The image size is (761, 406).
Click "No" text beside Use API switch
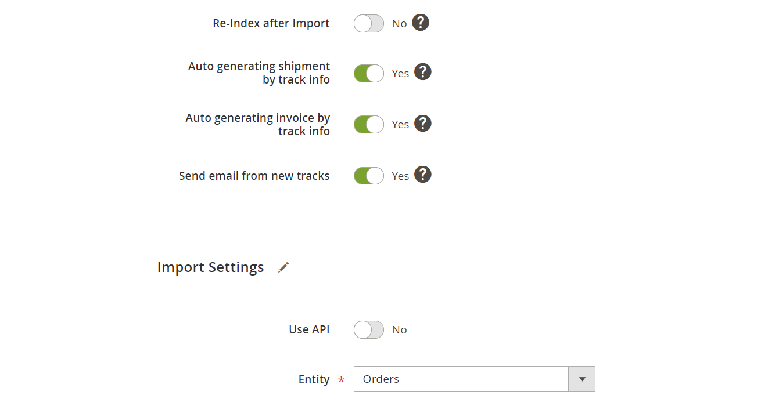[399, 330]
